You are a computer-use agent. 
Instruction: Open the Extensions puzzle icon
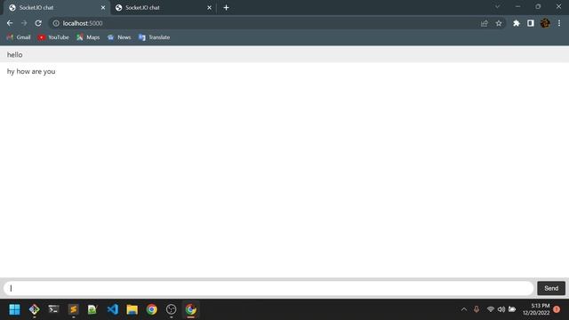[x=517, y=23]
